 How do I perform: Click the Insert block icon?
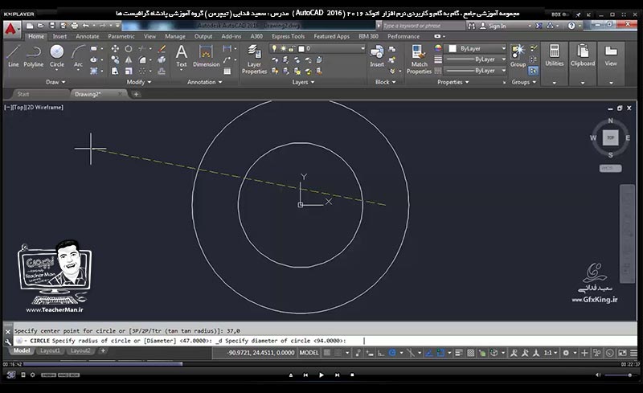coord(377,56)
